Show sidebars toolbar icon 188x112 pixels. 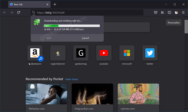(169, 12)
